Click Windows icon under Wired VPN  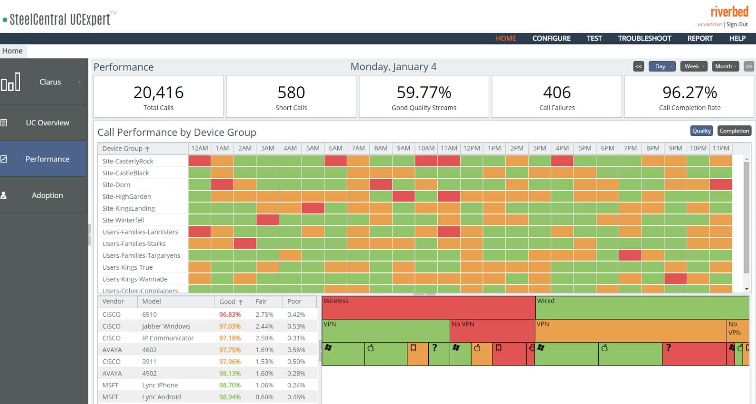pos(541,348)
